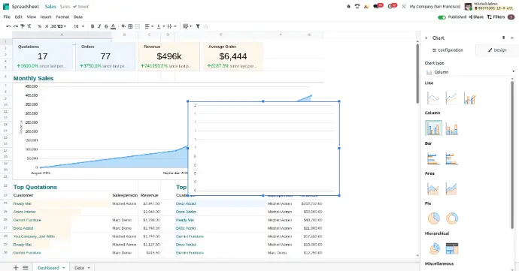Toggle italic formatting

pos(99,26)
